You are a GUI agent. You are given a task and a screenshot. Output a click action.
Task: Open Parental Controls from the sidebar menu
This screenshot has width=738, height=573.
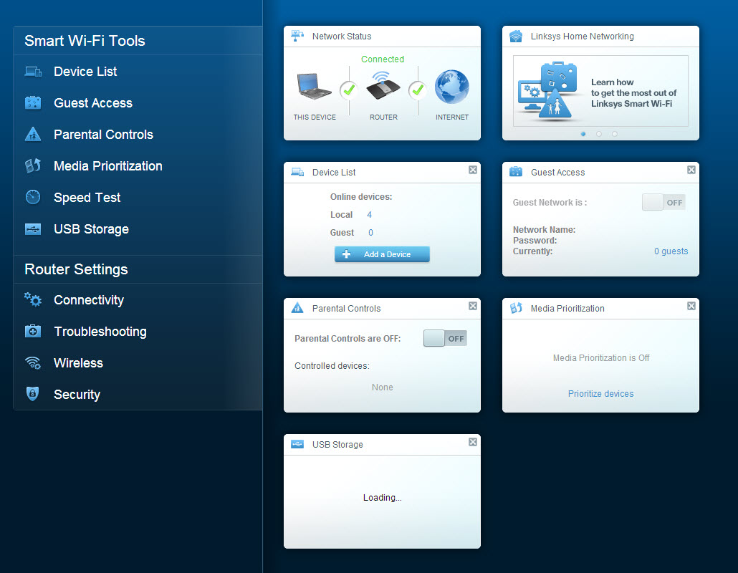[104, 135]
